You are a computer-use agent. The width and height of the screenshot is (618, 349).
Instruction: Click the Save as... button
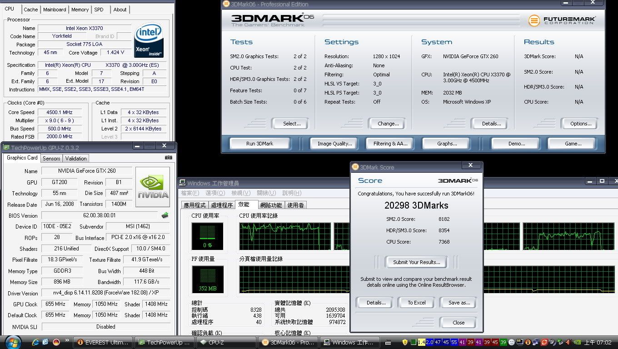click(458, 303)
